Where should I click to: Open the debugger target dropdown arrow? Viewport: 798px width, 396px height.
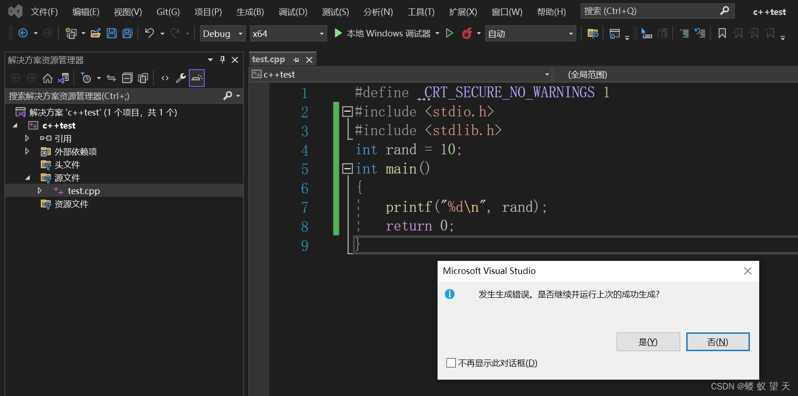click(x=438, y=34)
